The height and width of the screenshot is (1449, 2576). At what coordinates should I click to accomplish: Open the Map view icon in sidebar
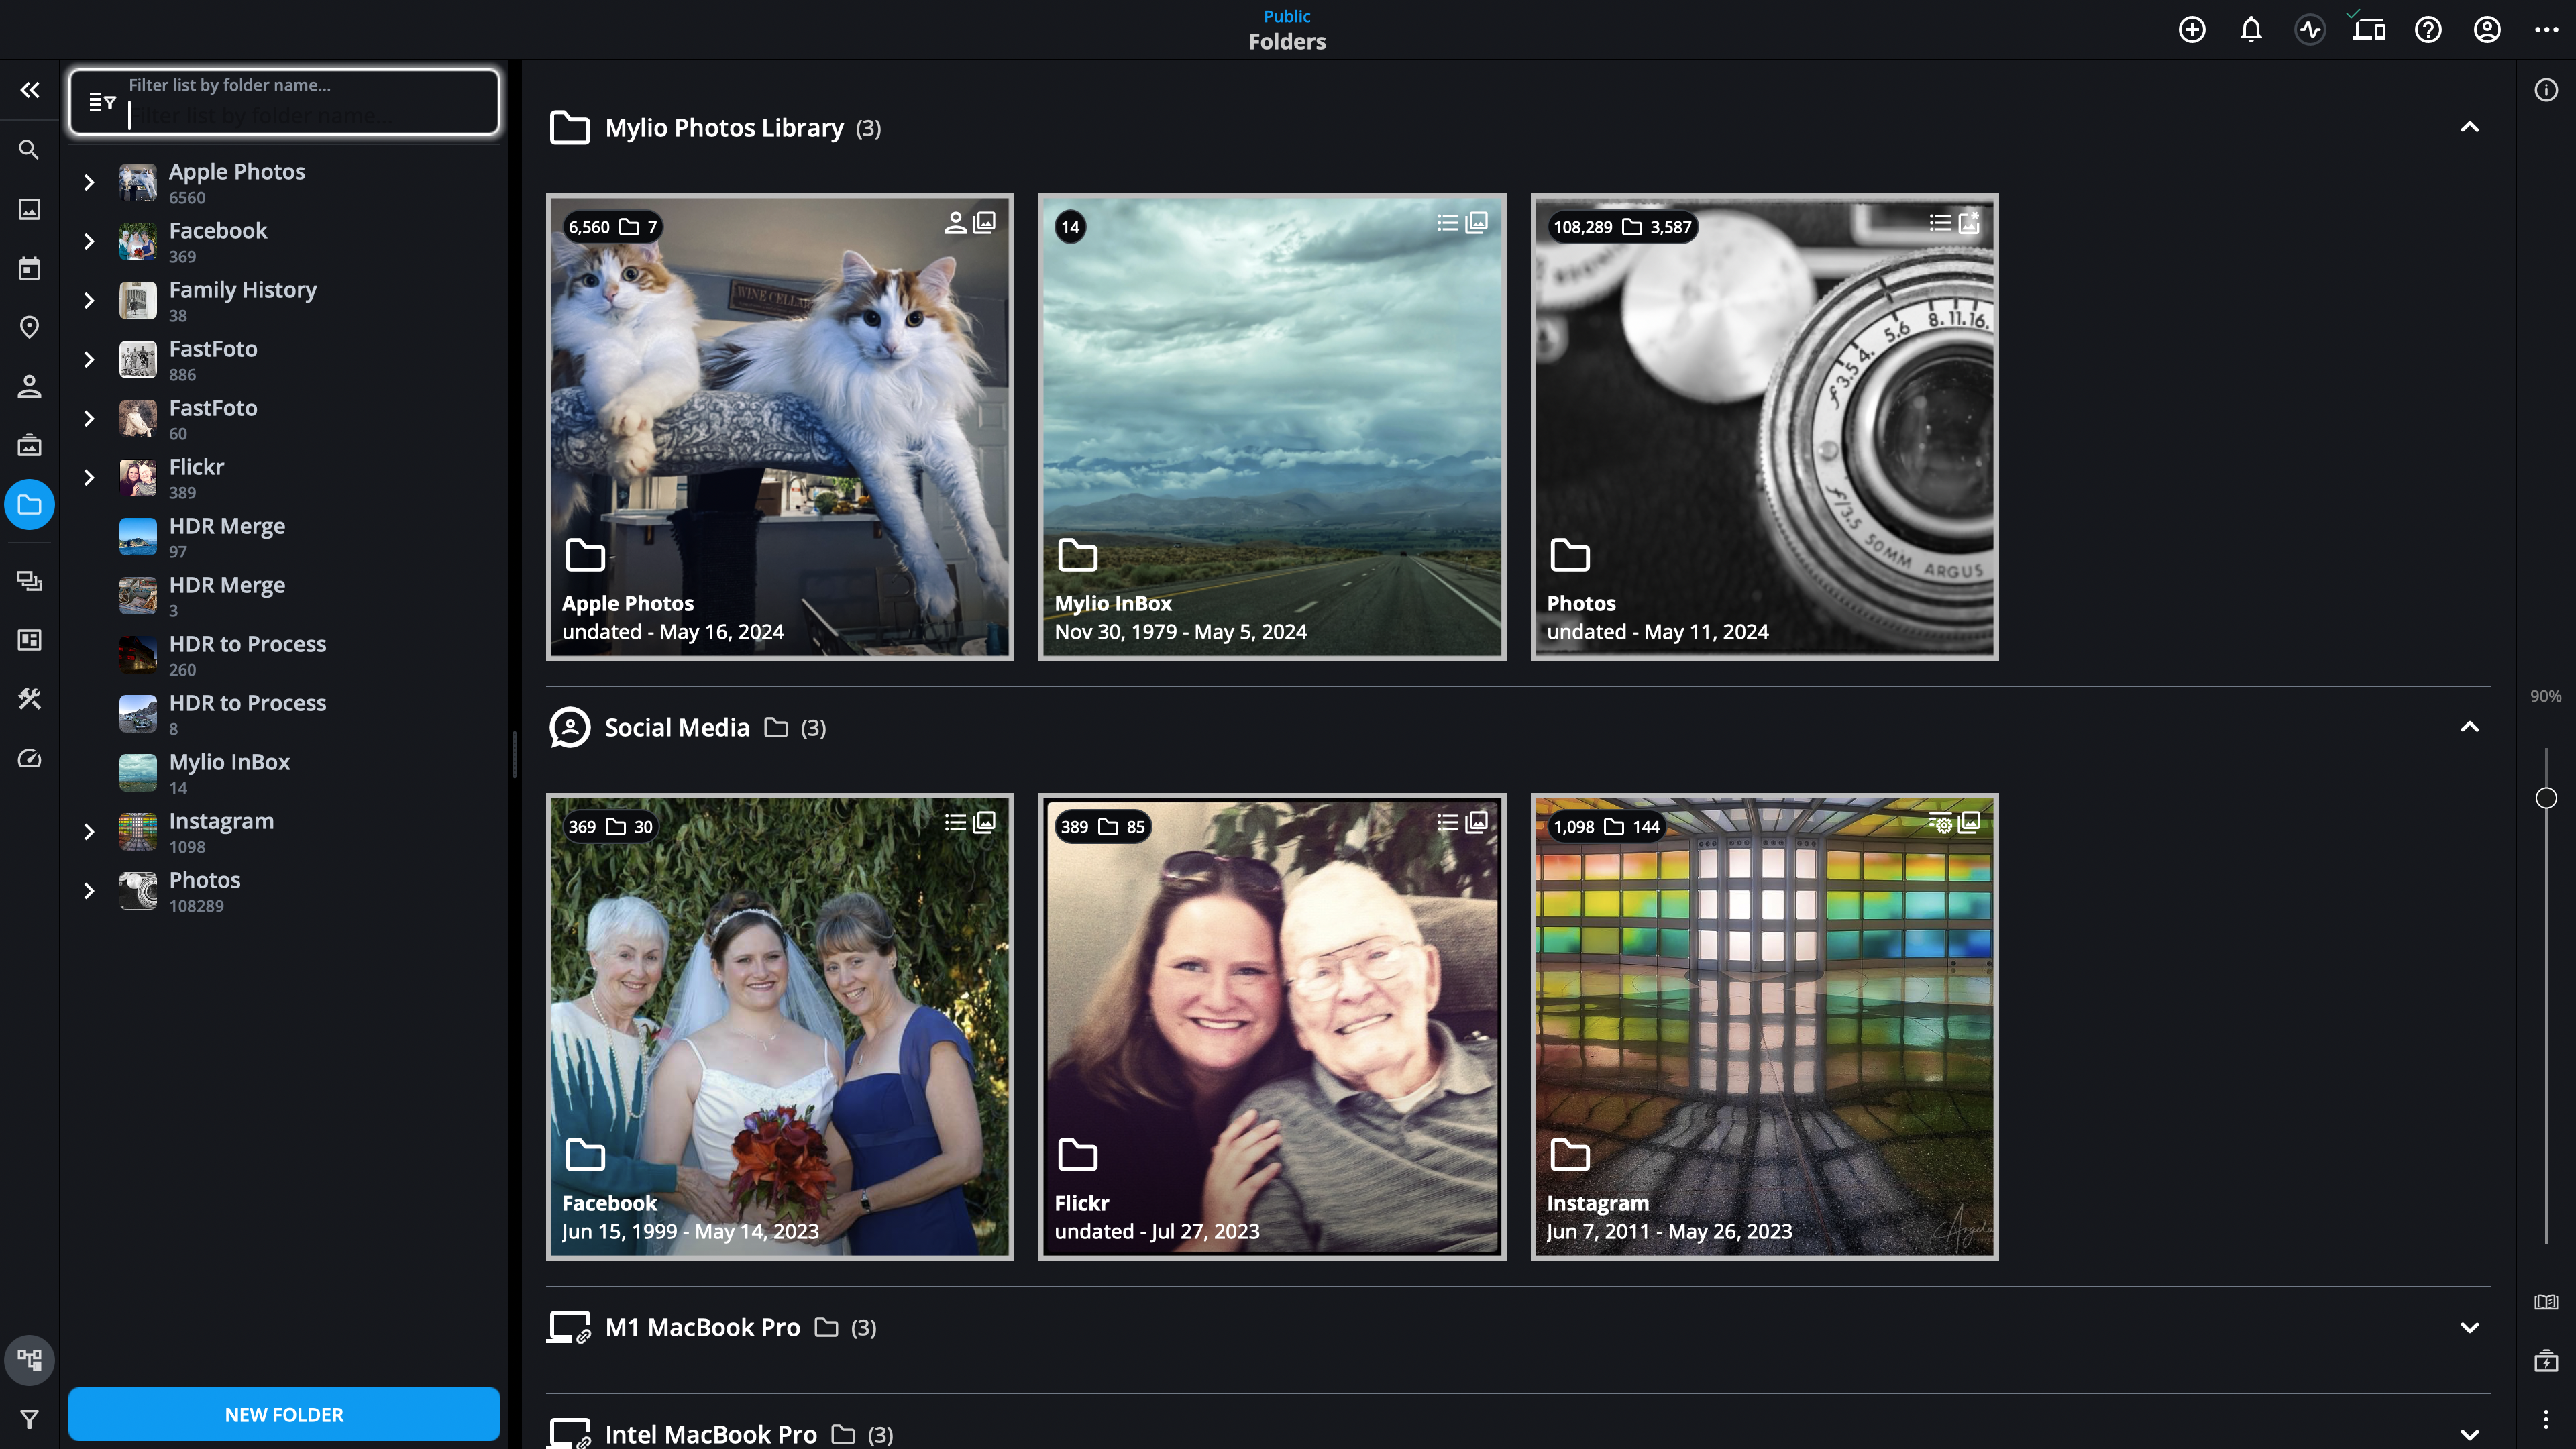(29, 327)
